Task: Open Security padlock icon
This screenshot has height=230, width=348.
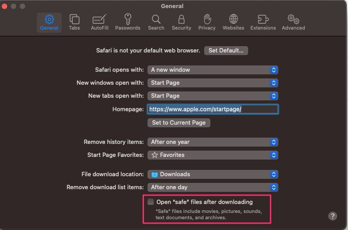Action: pos(181,20)
